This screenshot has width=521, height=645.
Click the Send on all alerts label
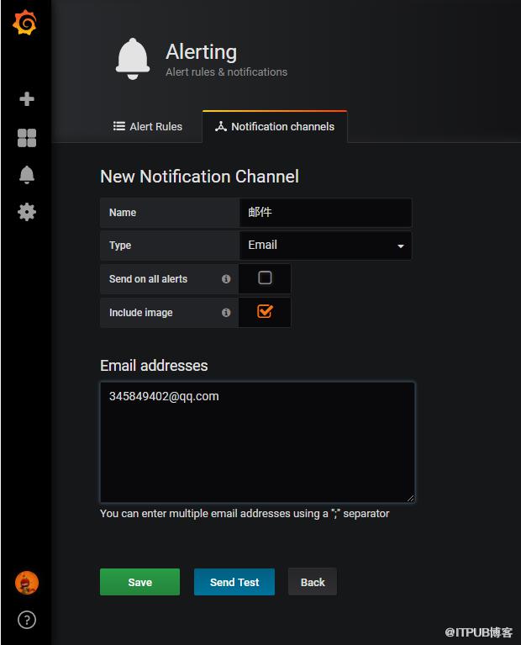pyautogui.click(x=148, y=279)
